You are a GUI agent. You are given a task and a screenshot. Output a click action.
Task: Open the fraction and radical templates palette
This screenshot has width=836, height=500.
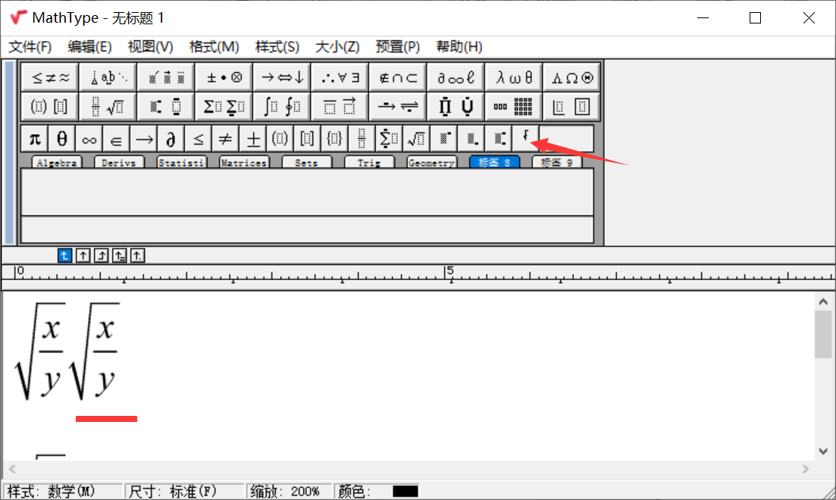(x=108, y=107)
